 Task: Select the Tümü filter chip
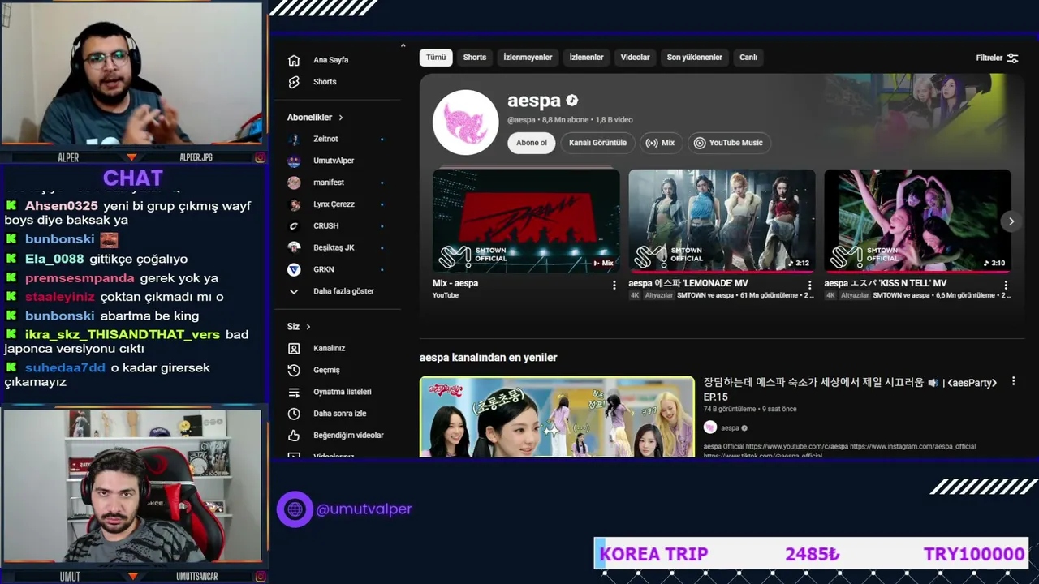(436, 58)
